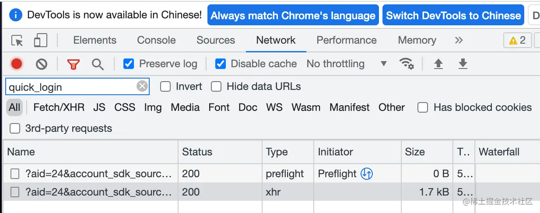This screenshot has width=540, height=213.
Task: Toggle the device toolbar icon
Action: [x=40, y=41]
